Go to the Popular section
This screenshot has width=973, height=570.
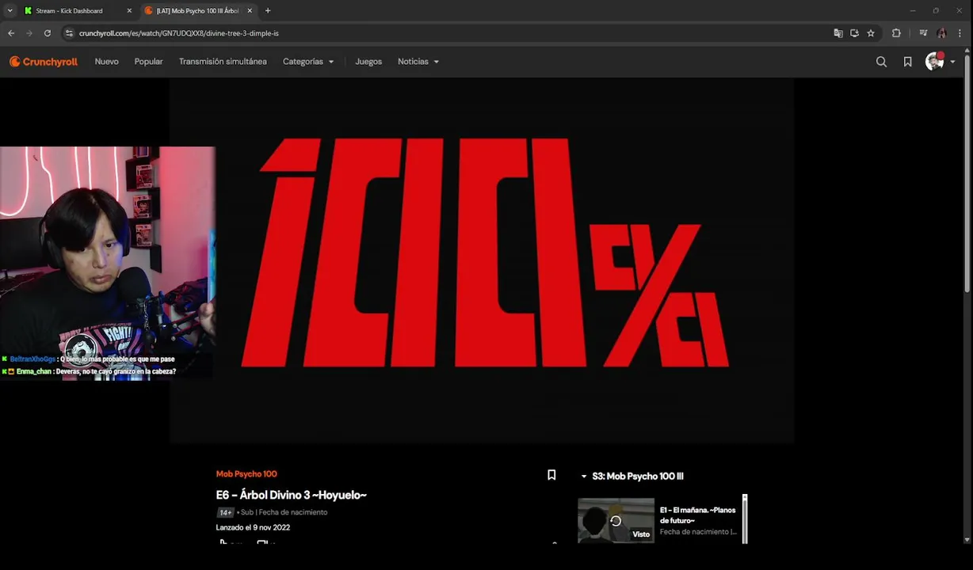click(x=148, y=62)
